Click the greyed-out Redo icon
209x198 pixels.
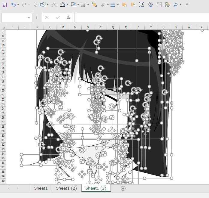24,5
